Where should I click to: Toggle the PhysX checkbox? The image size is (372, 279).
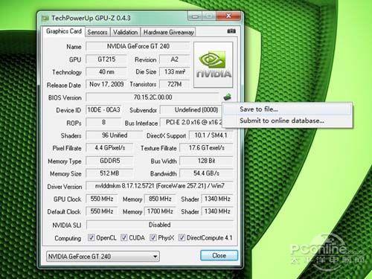[x=153, y=237]
